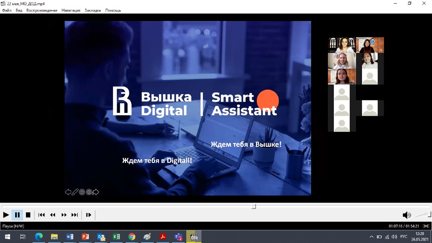Viewport: 432px width, 243px height.
Task: Open the Файл menu
Action: (7, 10)
